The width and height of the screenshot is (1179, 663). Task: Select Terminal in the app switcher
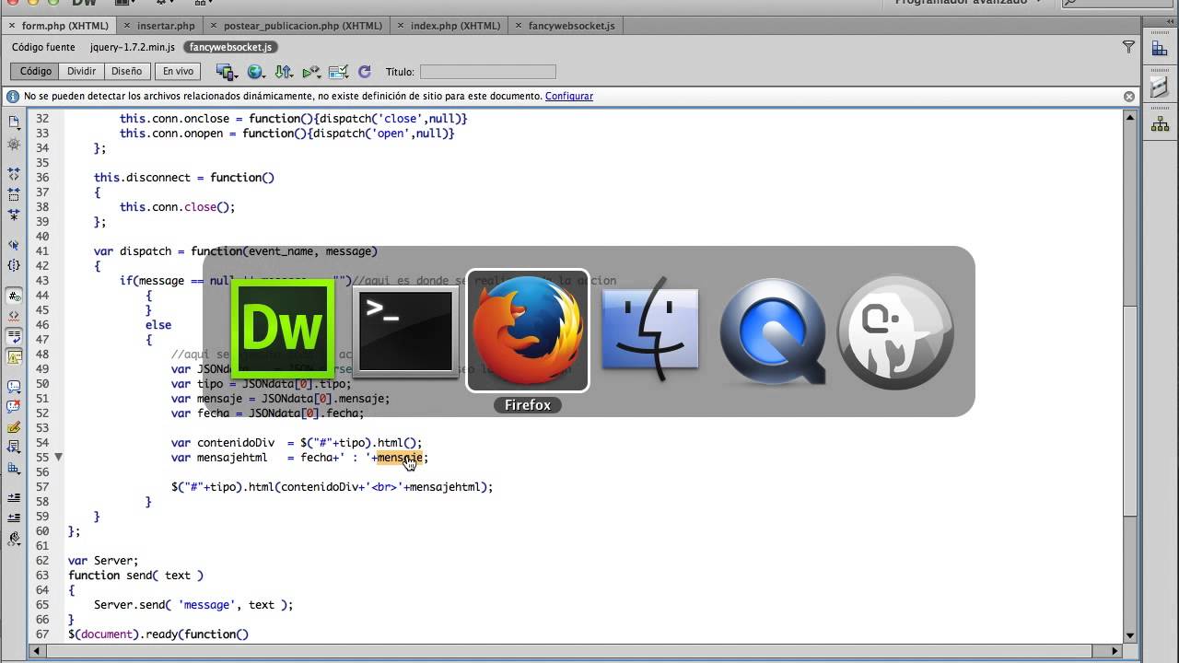pyautogui.click(x=405, y=331)
